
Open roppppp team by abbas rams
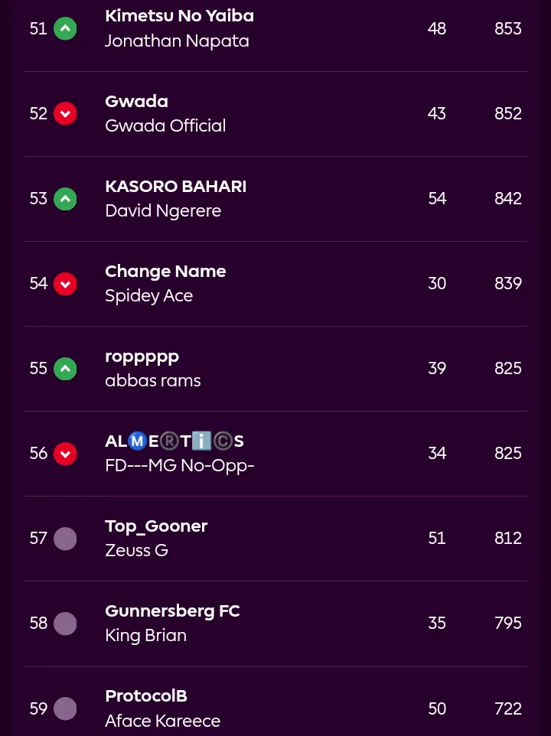[142, 357]
